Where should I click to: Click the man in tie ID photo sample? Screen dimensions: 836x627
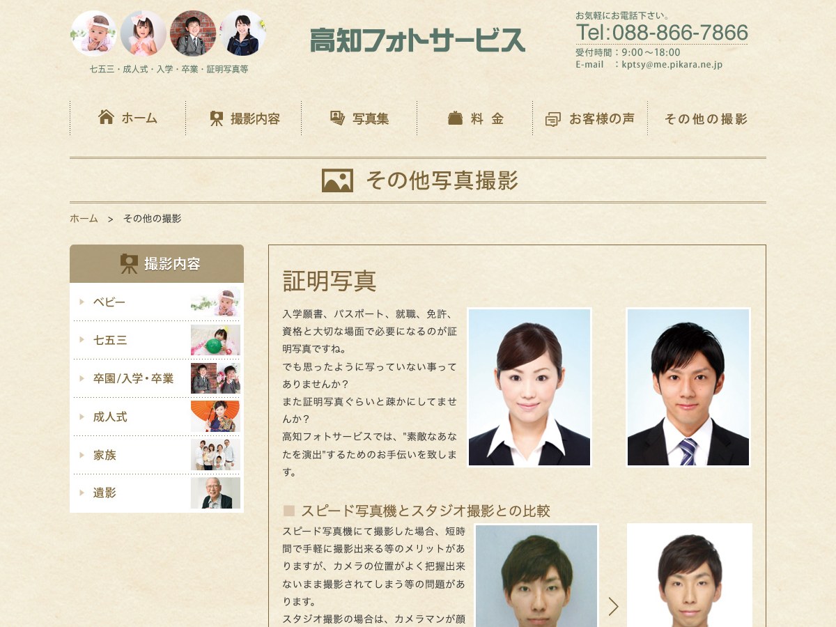[688, 387]
